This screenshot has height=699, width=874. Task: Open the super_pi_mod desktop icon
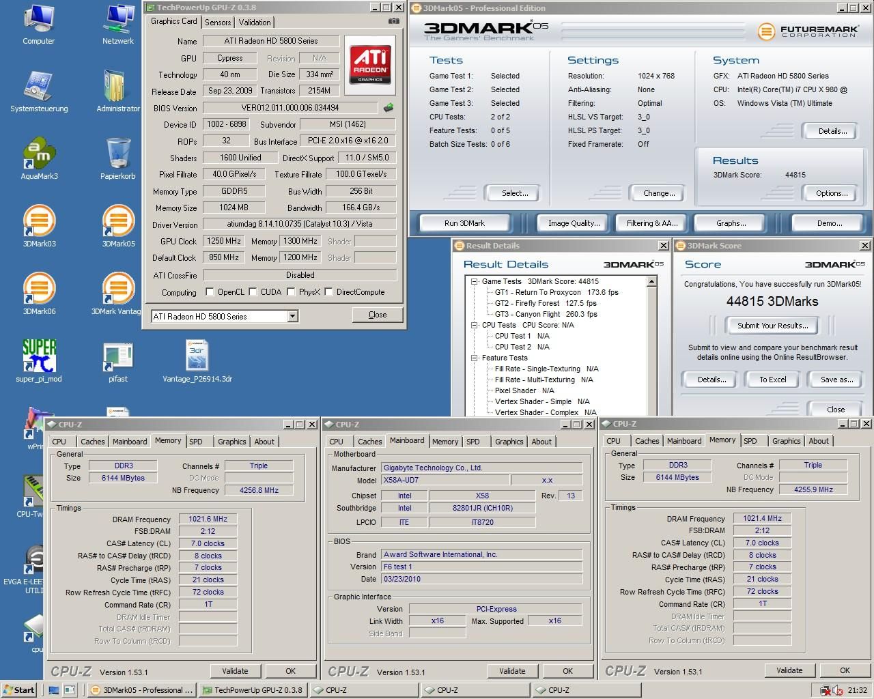click(x=39, y=356)
